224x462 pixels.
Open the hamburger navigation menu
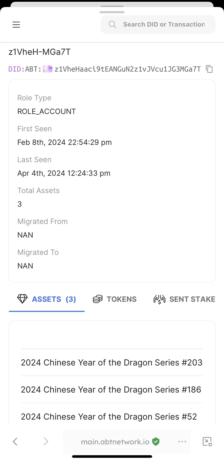(x=16, y=25)
